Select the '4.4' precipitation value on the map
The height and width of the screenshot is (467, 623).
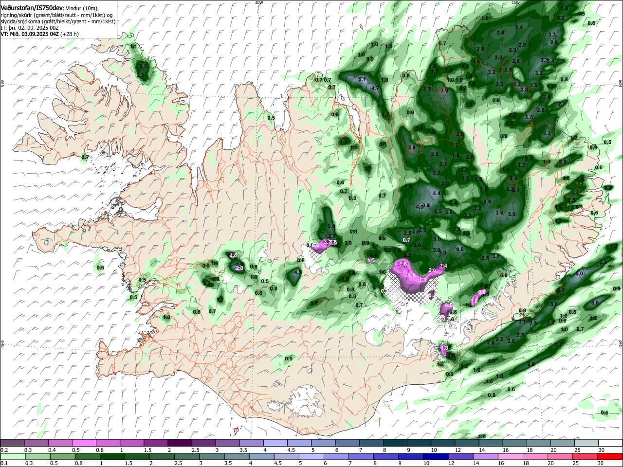(437, 193)
